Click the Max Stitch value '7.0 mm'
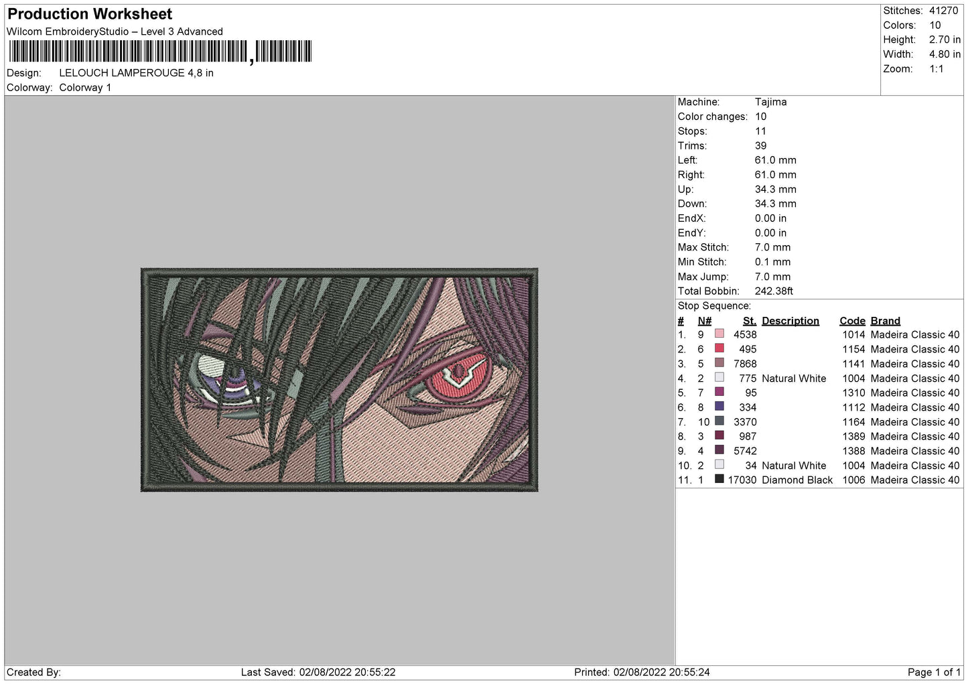968x684 pixels. pyautogui.click(x=772, y=247)
